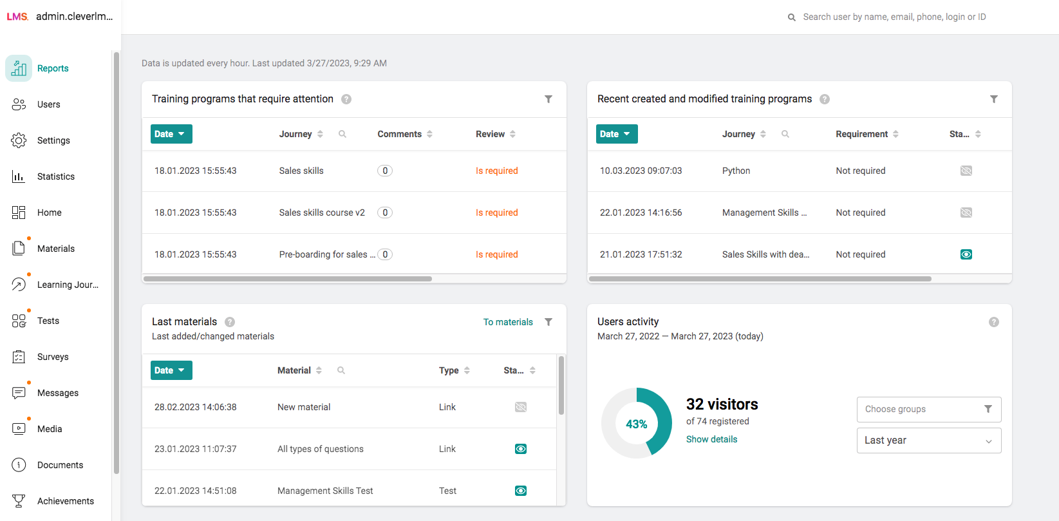Viewport: 1059px width, 521px height.
Task: Sort the Comments column
Action: [429, 134]
